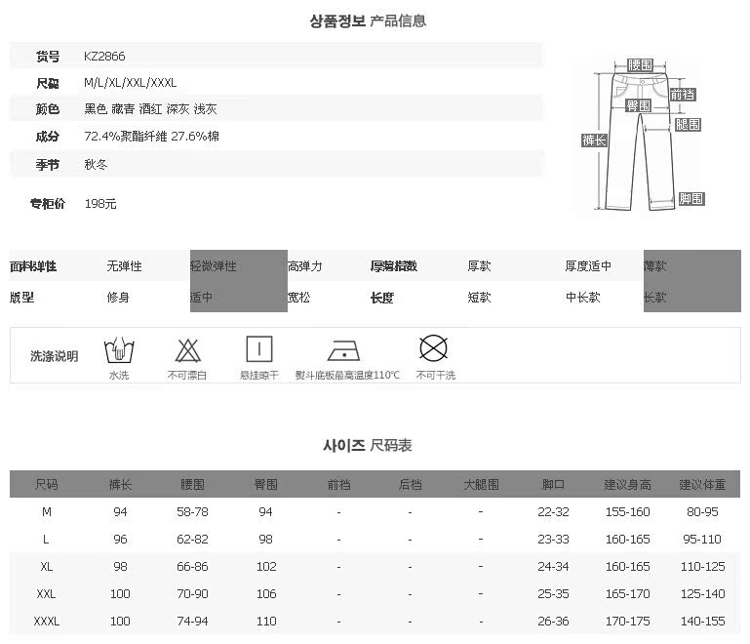Screen dimensions: 750x644
Task: Click the hang dry (悬挂晾干) square icon
Action: pyautogui.click(x=258, y=349)
